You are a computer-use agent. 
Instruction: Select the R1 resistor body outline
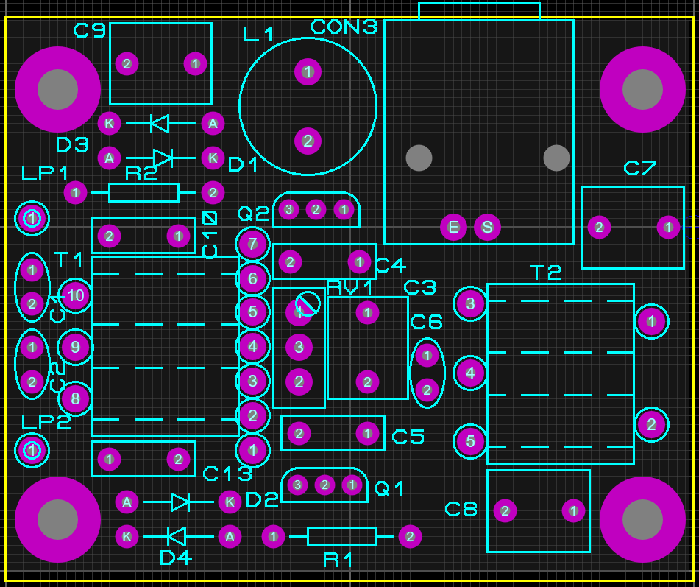(341, 536)
